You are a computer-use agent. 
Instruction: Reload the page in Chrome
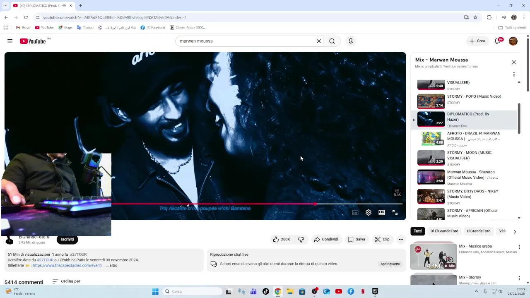26,17
